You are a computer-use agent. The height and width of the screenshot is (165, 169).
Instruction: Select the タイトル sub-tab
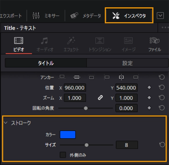pos(46,63)
